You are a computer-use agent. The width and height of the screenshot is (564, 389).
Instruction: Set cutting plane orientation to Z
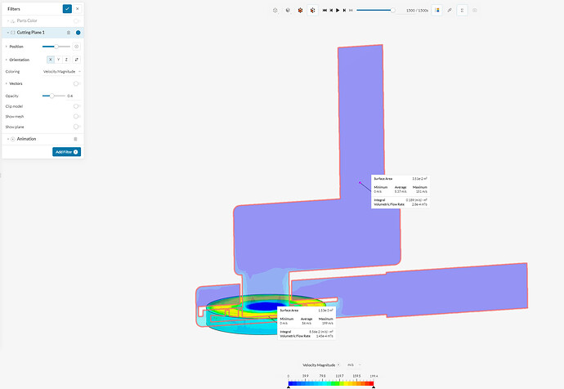(x=66, y=60)
